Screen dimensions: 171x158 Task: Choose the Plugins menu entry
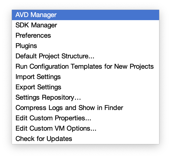[26, 46]
